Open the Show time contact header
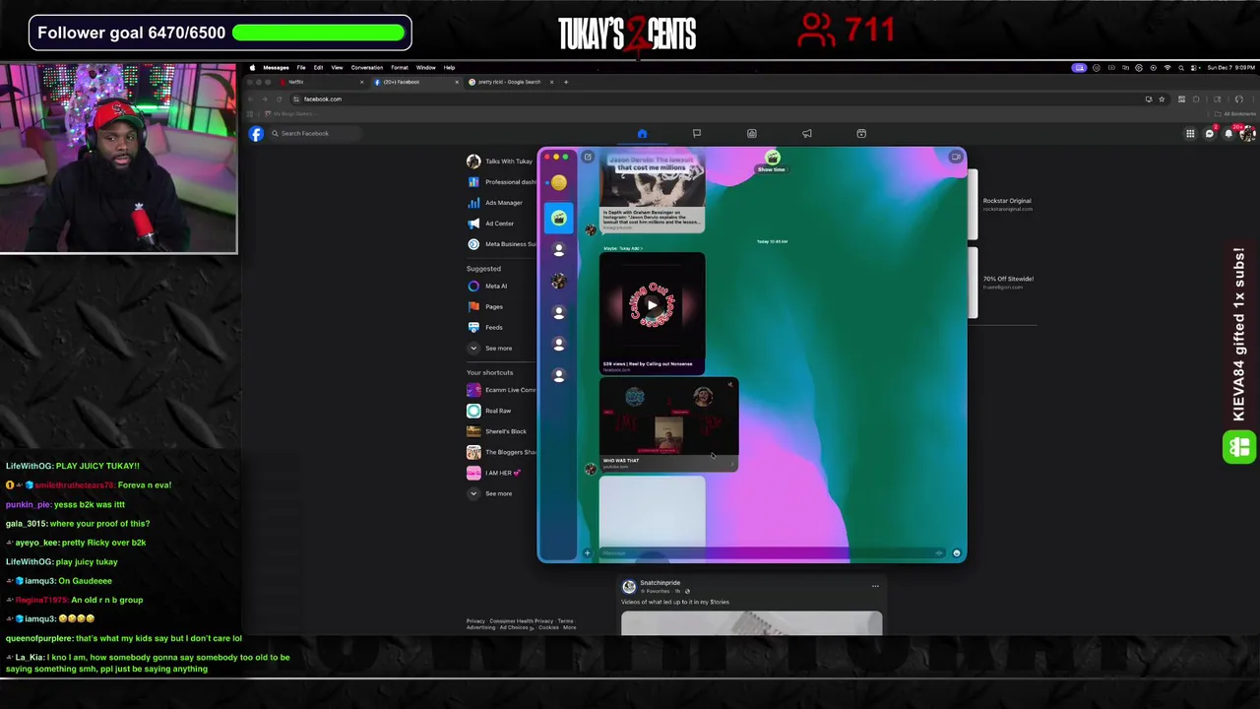Viewport: 1260px width, 709px height. pyautogui.click(x=772, y=161)
